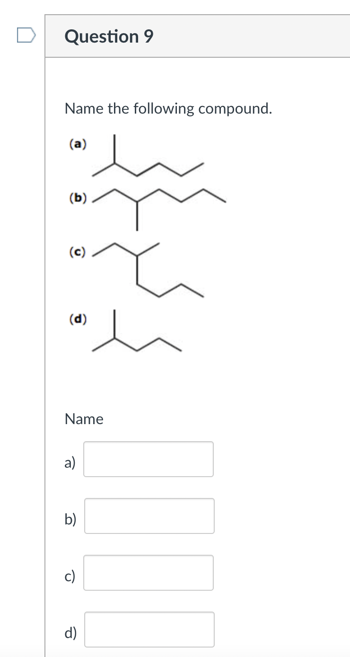Click the (b) label next to the second structure
The height and width of the screenshot is (657, 350).
78,199
